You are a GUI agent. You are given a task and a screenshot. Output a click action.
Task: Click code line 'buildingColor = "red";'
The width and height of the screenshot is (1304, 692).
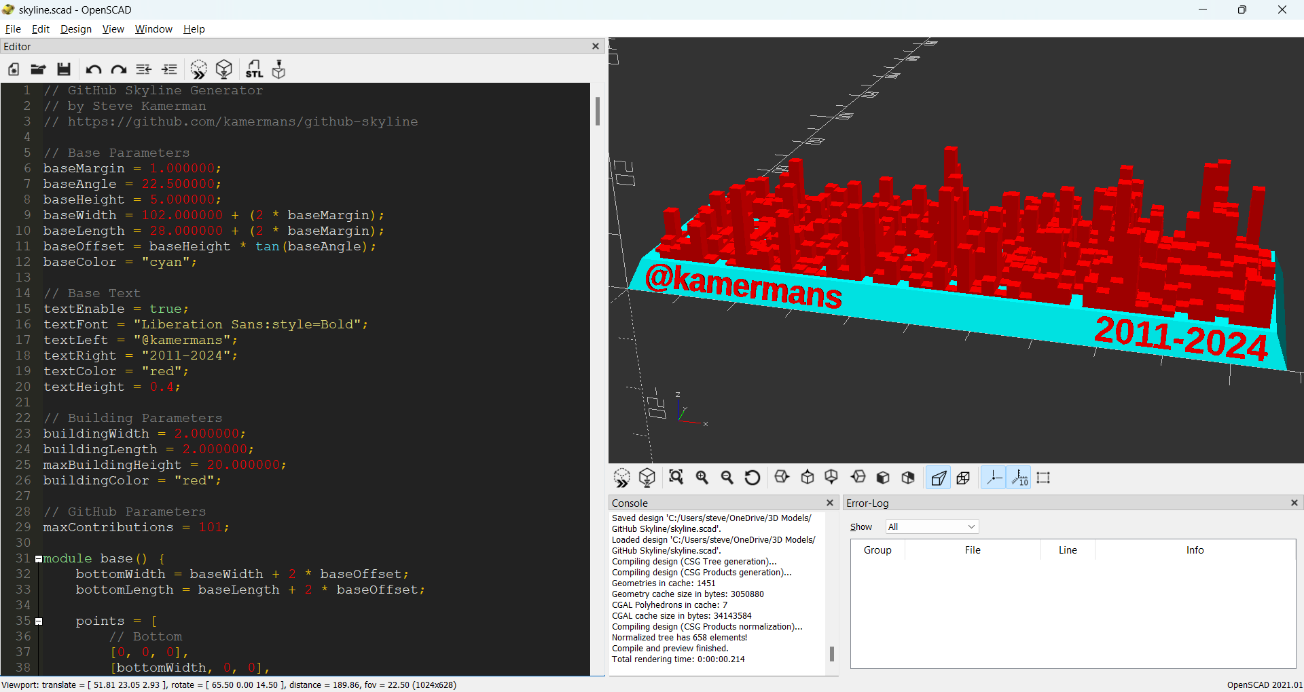tap(132, 481)
